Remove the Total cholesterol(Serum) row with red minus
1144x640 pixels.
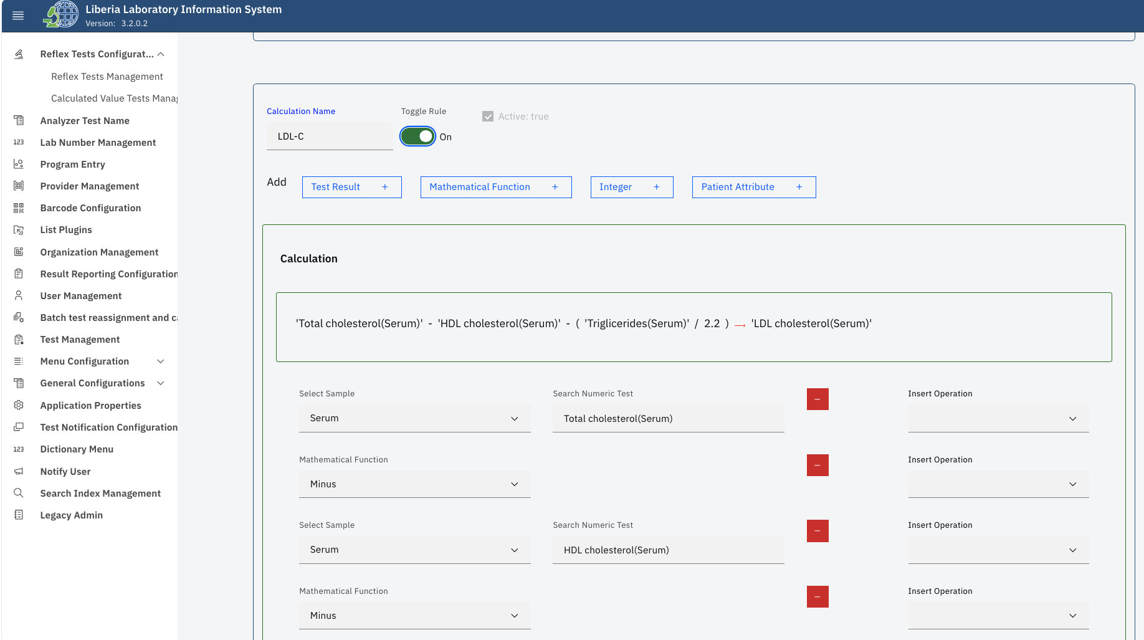coord(817,399)
